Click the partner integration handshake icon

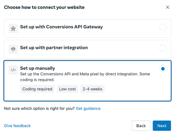click(x=13, y=49)
